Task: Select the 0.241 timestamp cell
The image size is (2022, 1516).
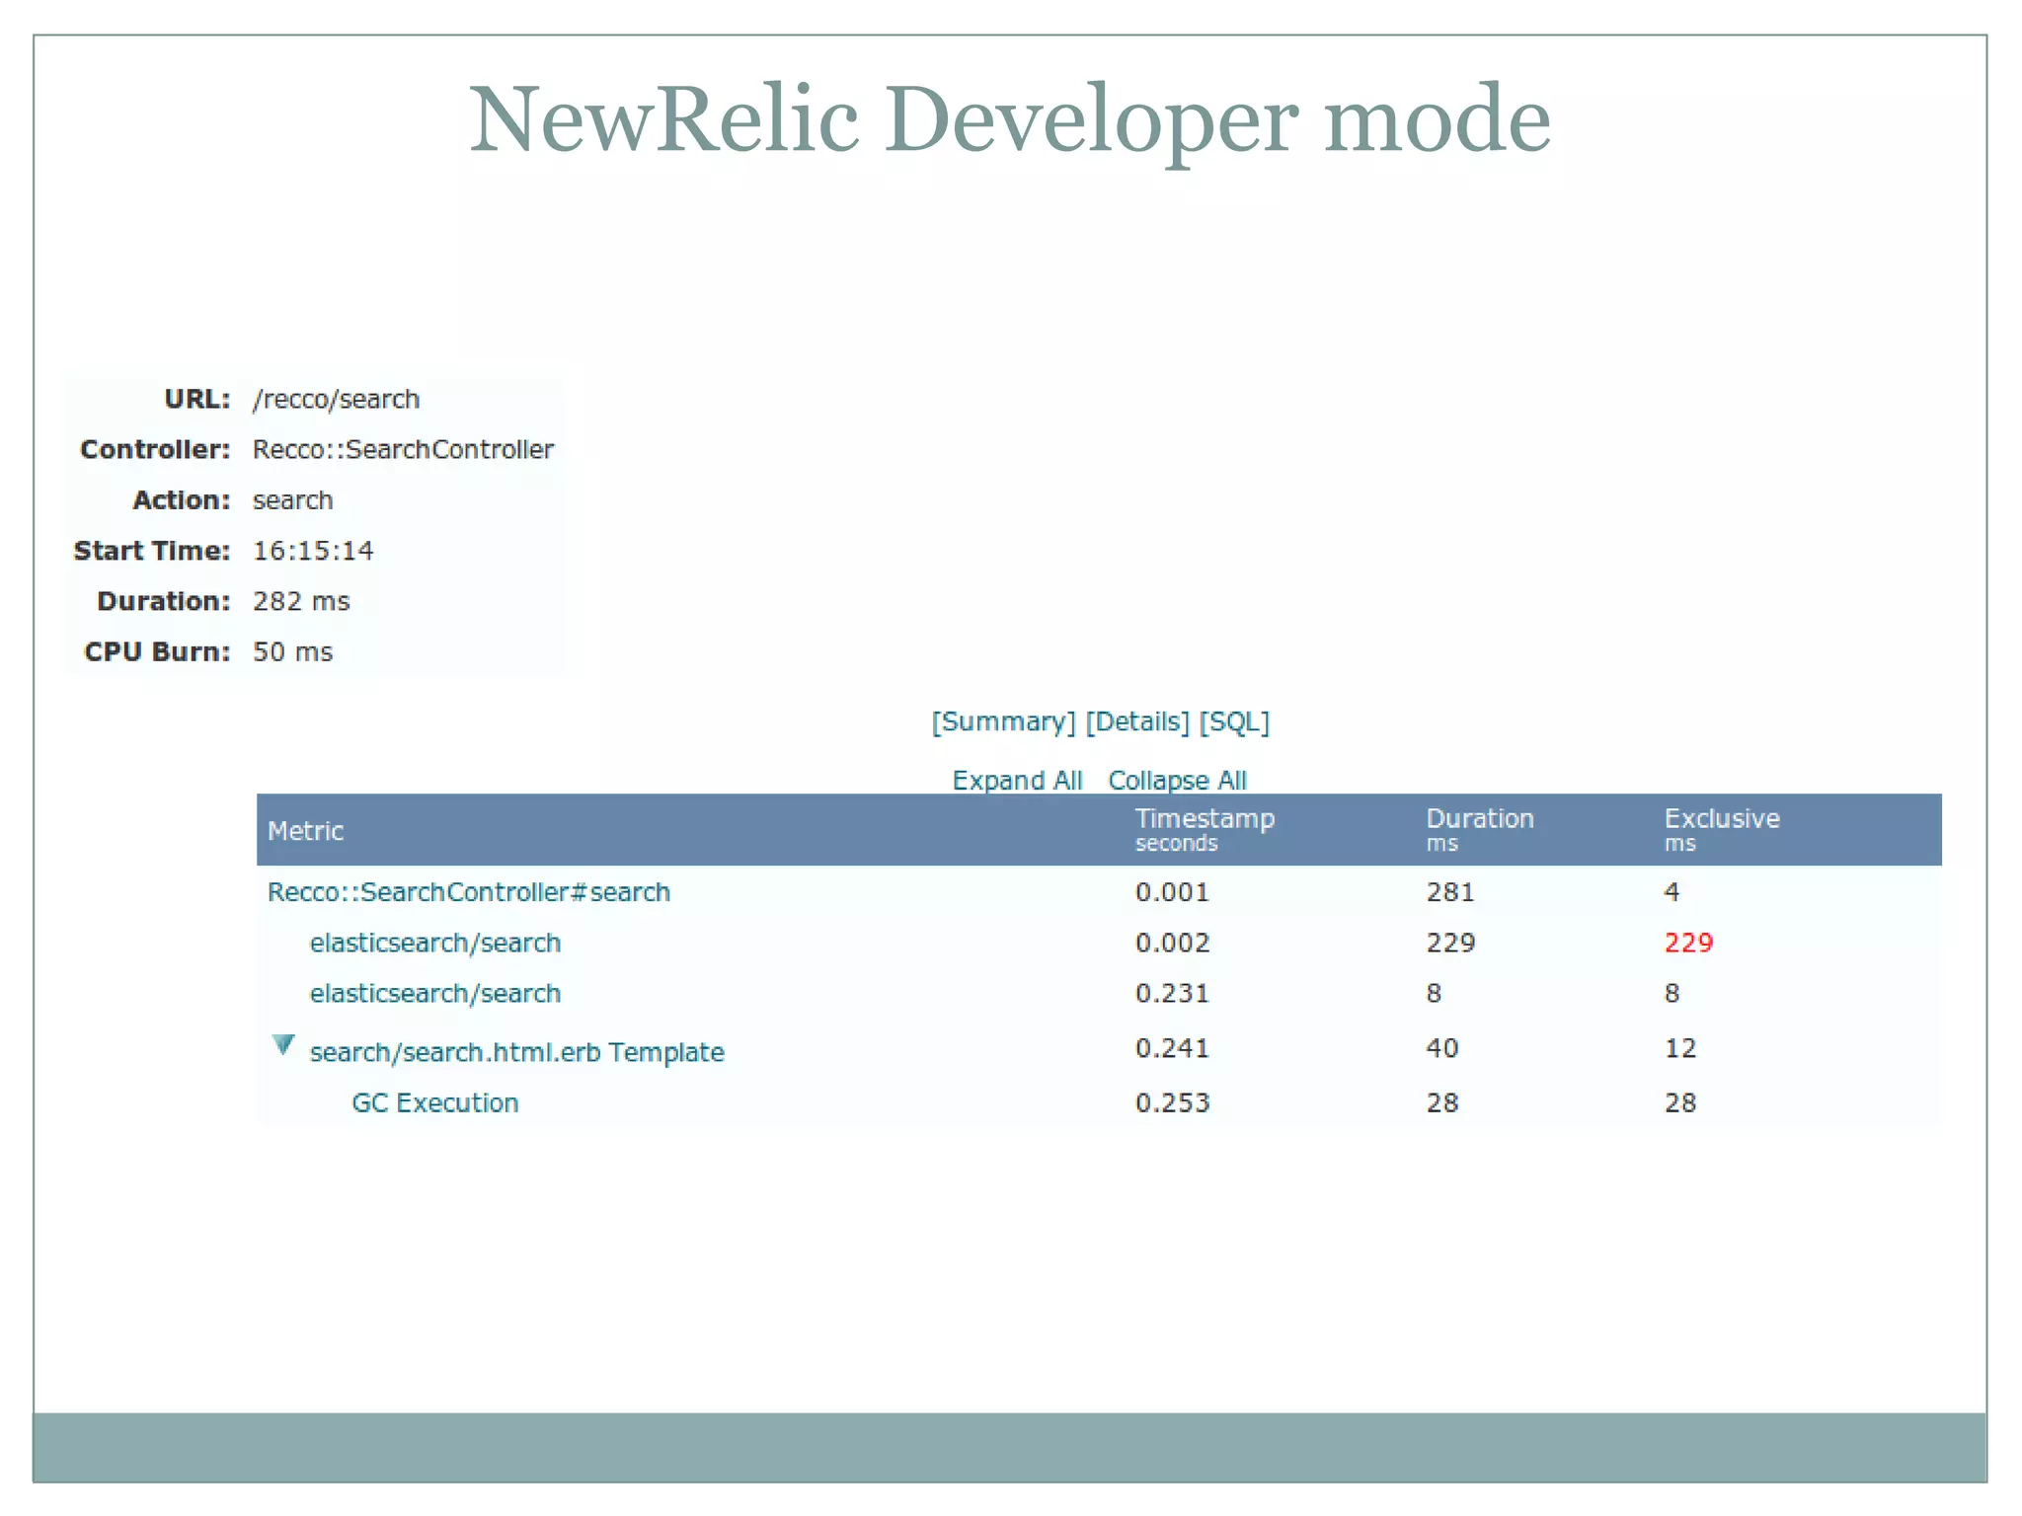Action: tap(1172, 1048)
